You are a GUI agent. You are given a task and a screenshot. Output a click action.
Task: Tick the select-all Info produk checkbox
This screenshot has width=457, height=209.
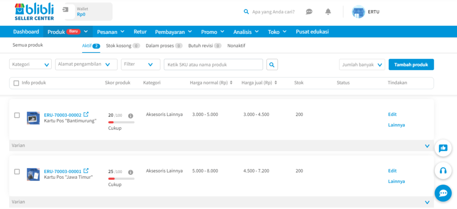click(x=17, y=83)
